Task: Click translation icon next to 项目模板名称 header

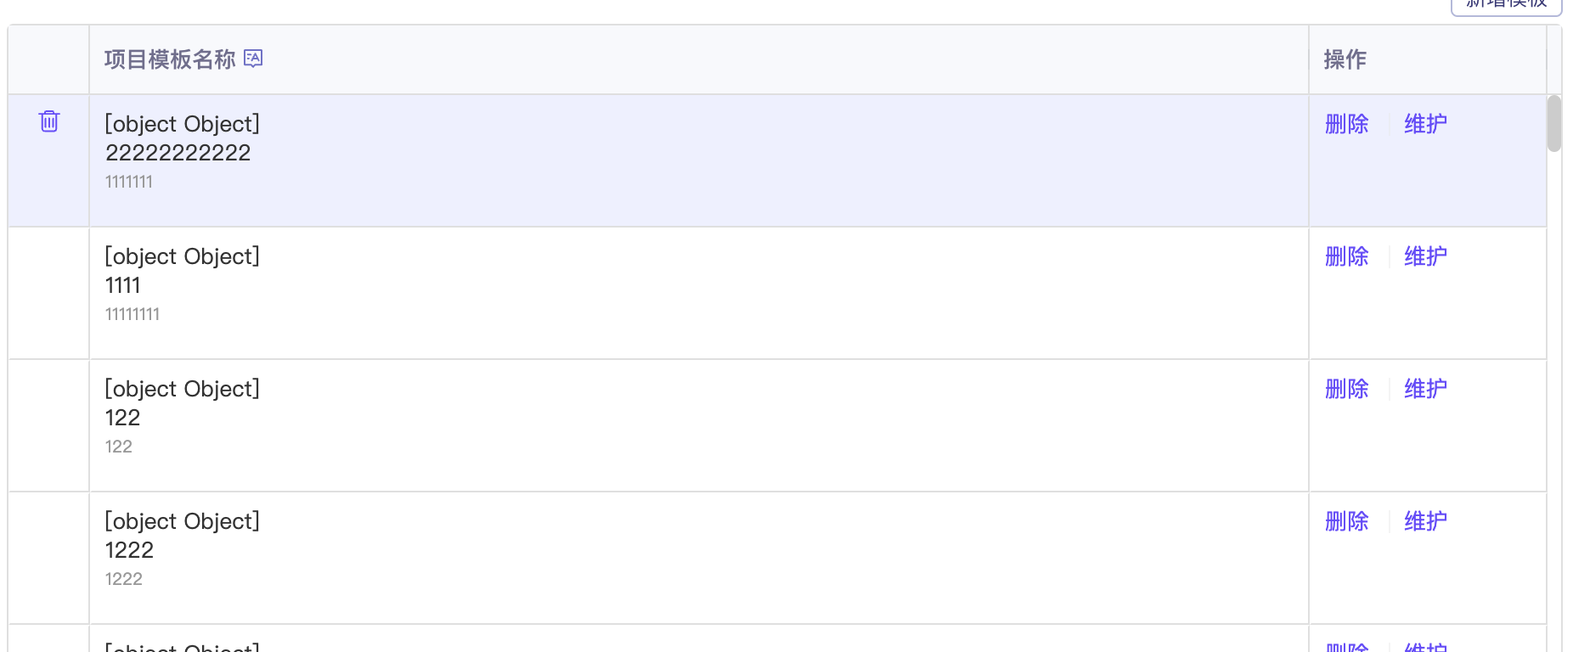Action: (x=253, y=58)
